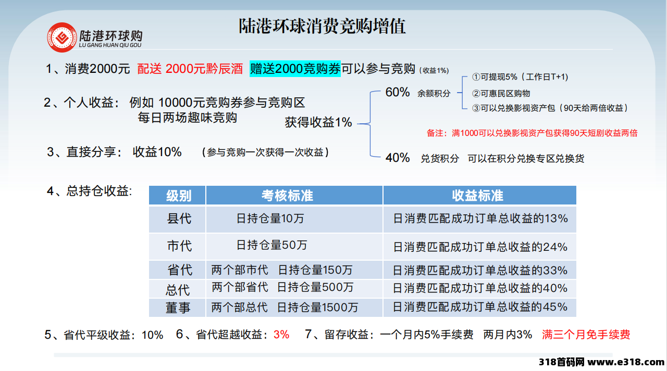Click the text 可以在积分兑换专区兑换货
This screenshot has width=667, height=371.
tap(526, 159)
